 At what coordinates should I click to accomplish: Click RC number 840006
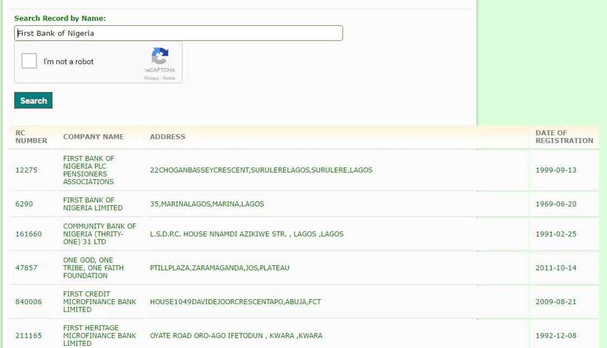coord(28,301)
